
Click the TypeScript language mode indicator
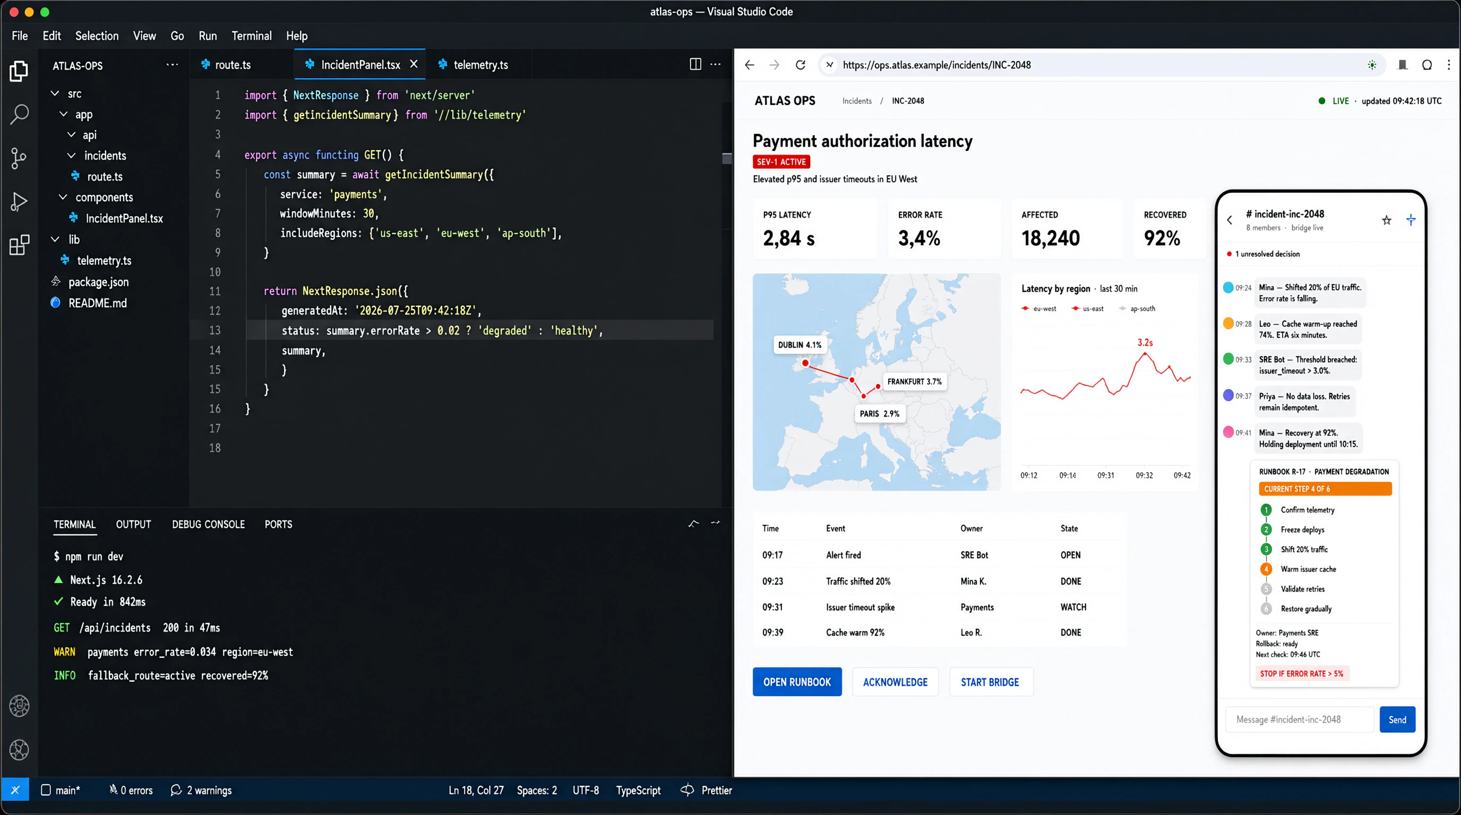pos(638,790)
